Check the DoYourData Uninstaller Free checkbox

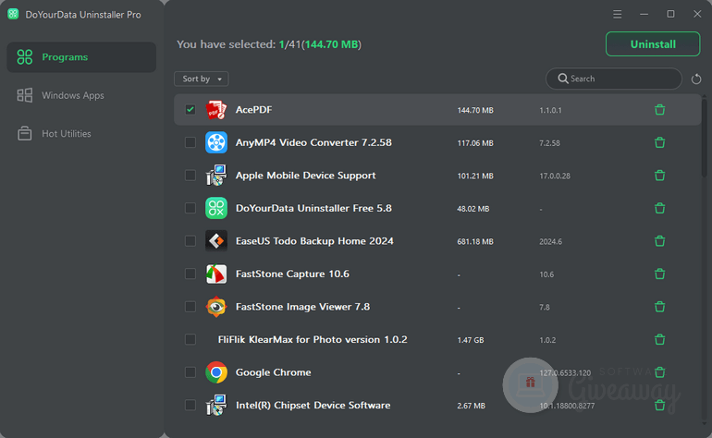[190, 208]
